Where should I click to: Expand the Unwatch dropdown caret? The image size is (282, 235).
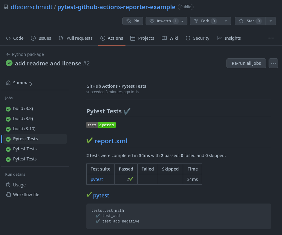pos(183,21)
